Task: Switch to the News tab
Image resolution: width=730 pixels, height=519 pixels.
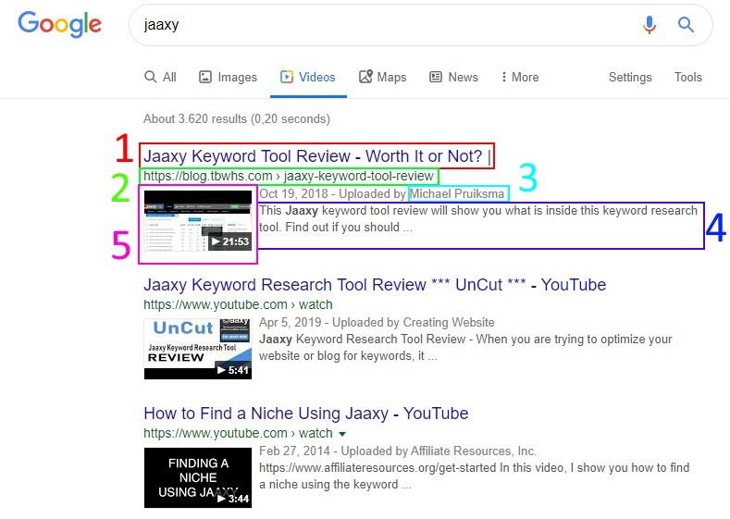Action: (454, 77)
